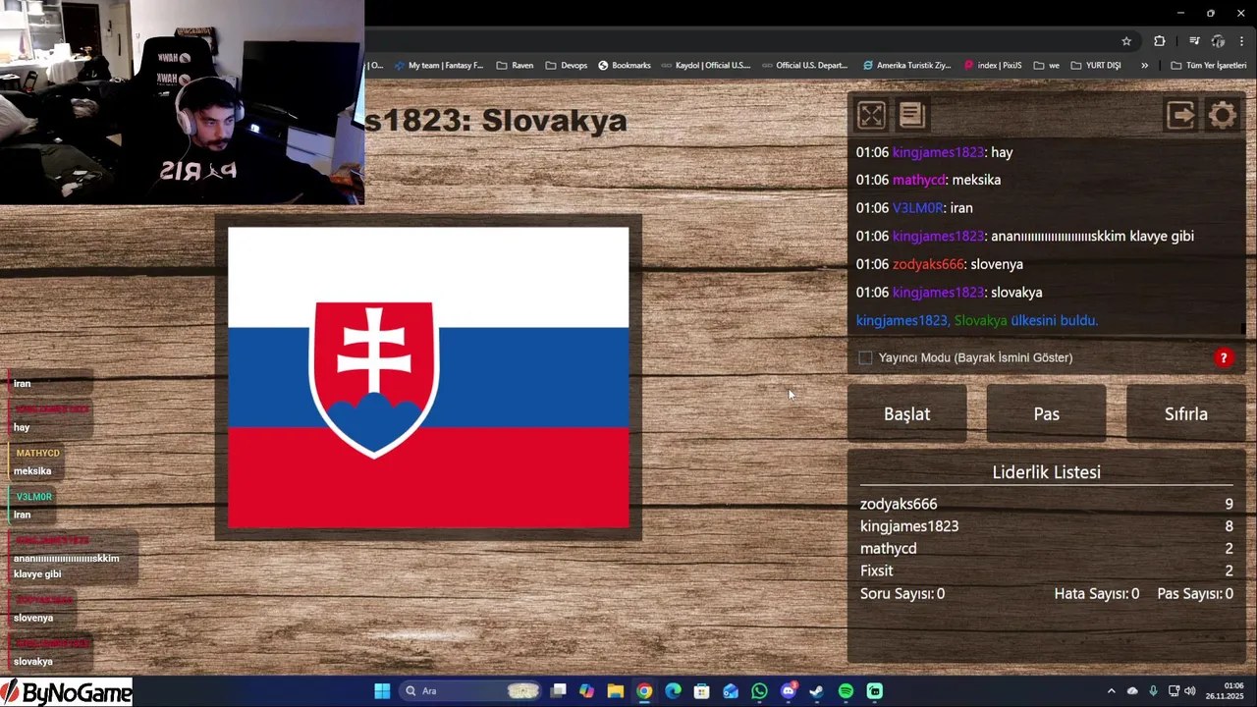Open Kaydol | Official U.S. bookmark
Screen dimensions: 1257x707
point(704,66)
